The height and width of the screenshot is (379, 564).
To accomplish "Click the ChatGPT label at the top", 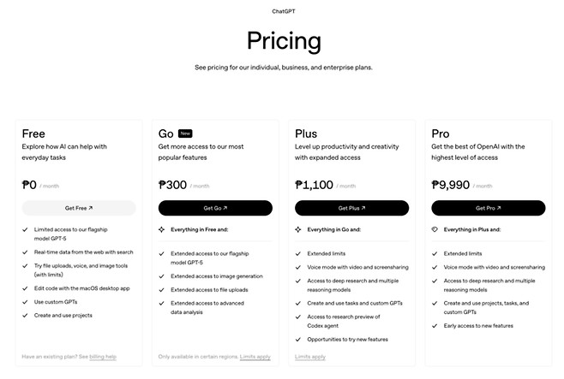I will (283, 12).
